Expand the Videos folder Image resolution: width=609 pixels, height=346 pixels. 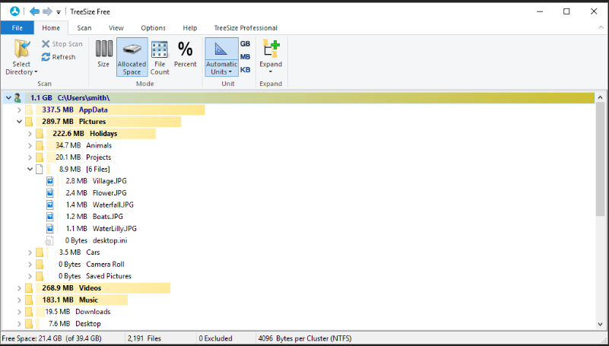19,288
